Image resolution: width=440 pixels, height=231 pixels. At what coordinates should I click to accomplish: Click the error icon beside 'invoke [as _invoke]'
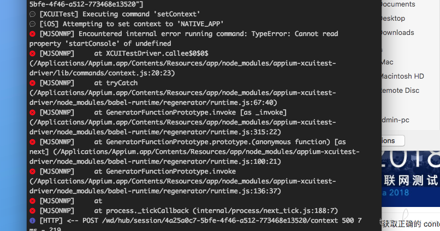33,112
